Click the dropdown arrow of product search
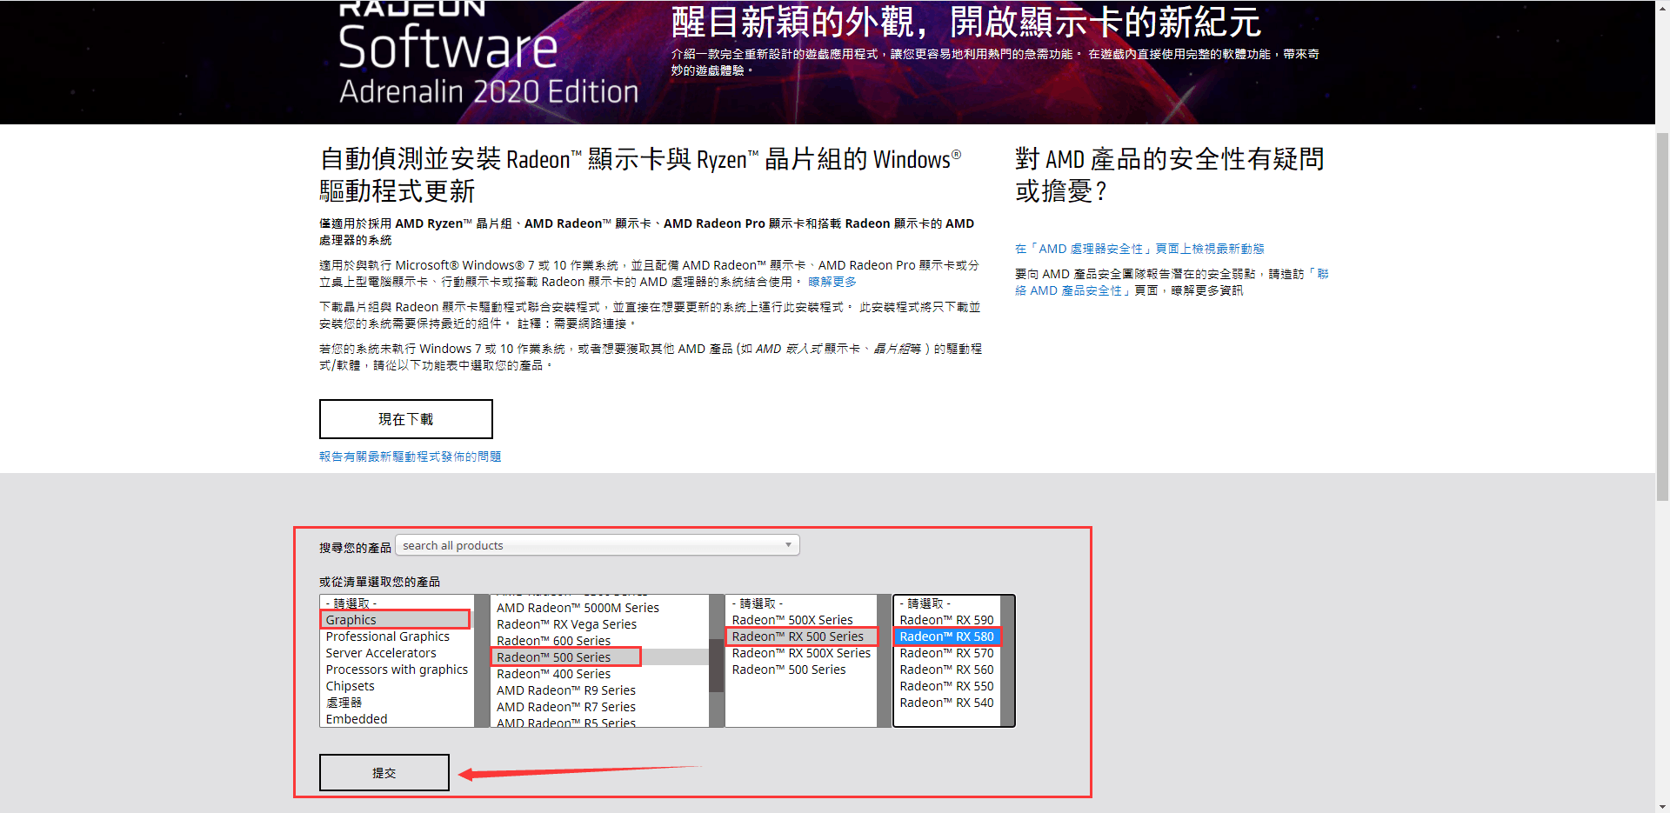Viewport: 1670px width, 813px height. (788, 545)
